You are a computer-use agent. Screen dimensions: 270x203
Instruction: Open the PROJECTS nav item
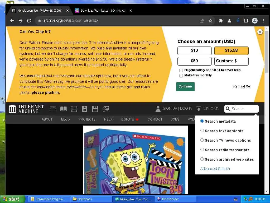(87, 119)
